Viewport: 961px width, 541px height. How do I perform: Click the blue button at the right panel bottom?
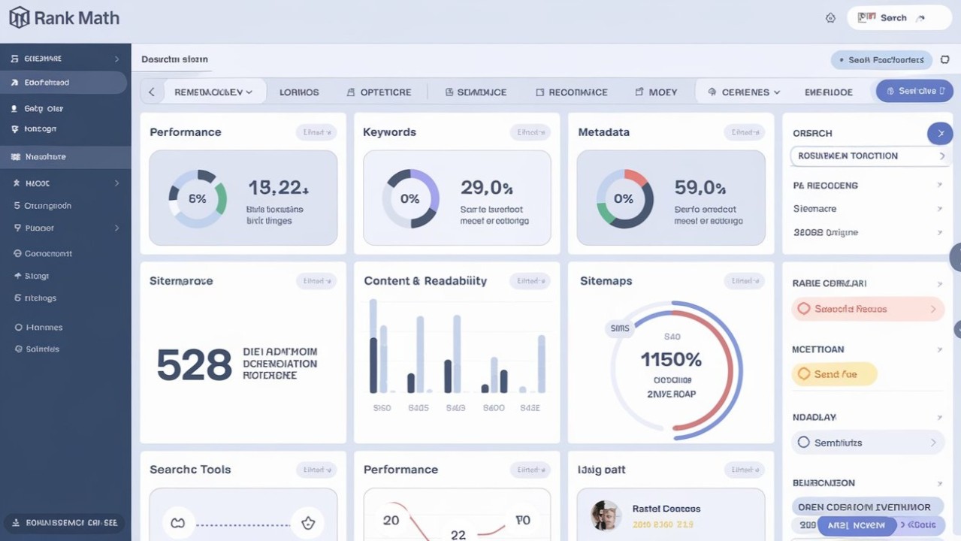coord(857,525)
